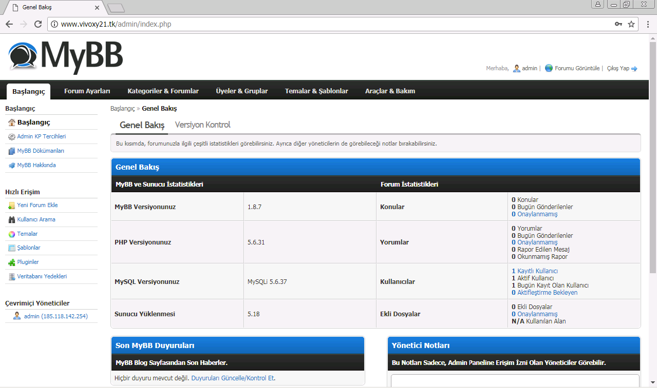The height and width of the screenshot is (388, 657).
Task: Click Onaylanmamış link in Yorumlar row
Action: (x=535, y=242)
